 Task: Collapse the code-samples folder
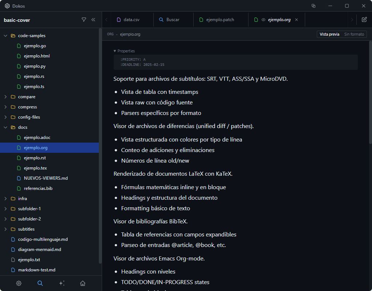6,35
